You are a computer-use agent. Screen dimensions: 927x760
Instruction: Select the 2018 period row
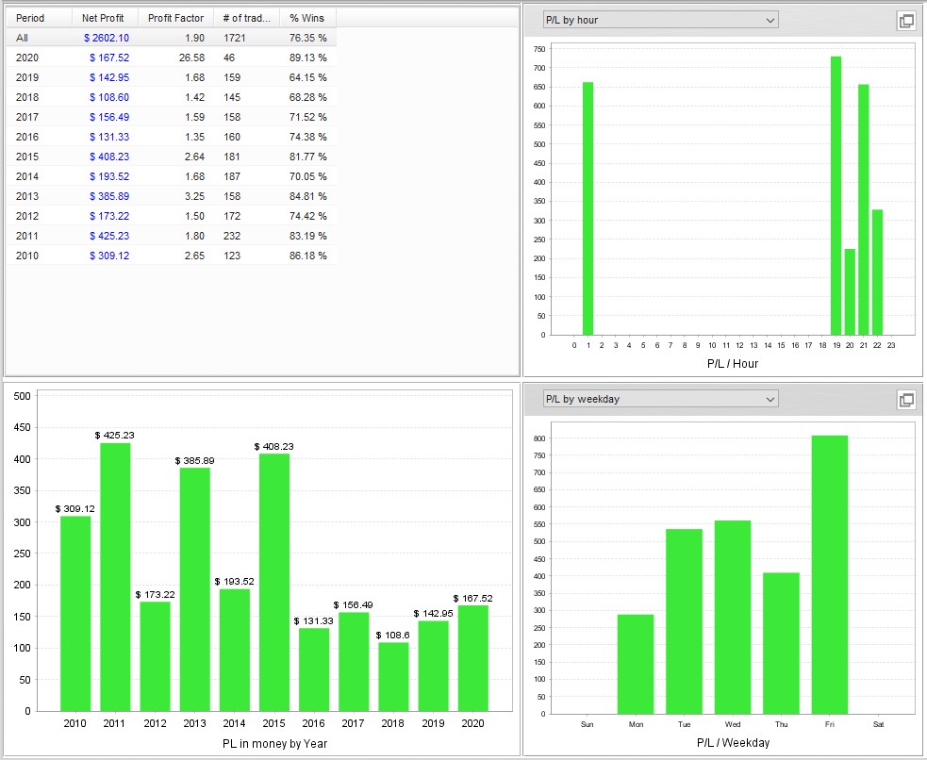click(x=172, y=97)
